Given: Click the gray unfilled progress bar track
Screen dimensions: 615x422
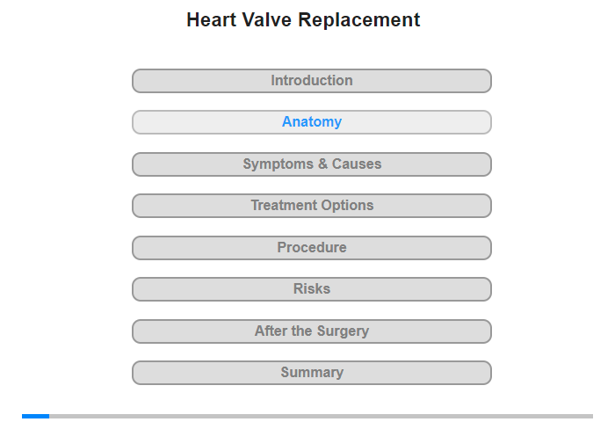Looking at the screenshot, I should tap(322, 416).
